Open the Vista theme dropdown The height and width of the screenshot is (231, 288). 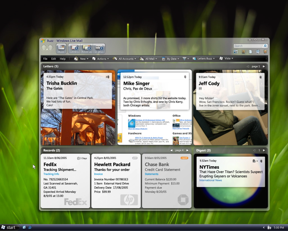pyautogui.click(x=226, y=58)
